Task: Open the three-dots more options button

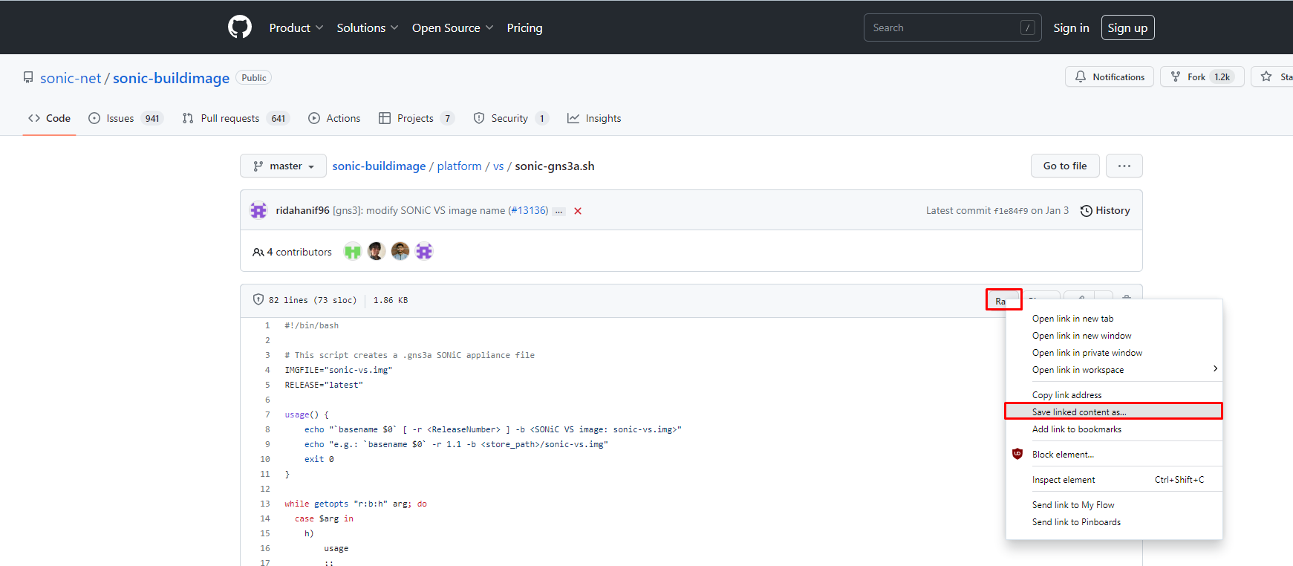Action: (1124, 166)
